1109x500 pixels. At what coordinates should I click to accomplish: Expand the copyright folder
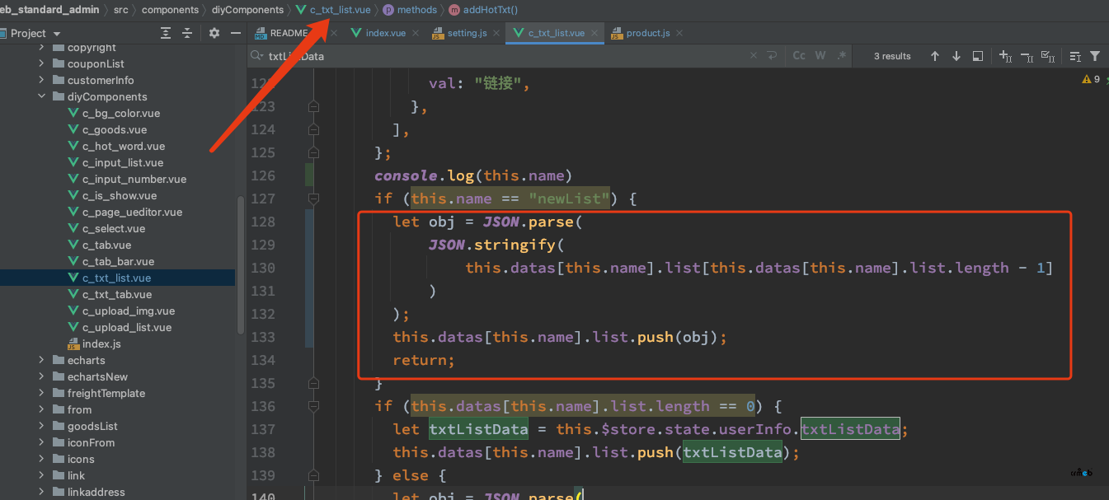[x=41, y=48]
